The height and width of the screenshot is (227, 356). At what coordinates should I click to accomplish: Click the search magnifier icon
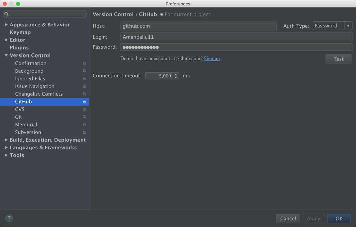[6, 14]
